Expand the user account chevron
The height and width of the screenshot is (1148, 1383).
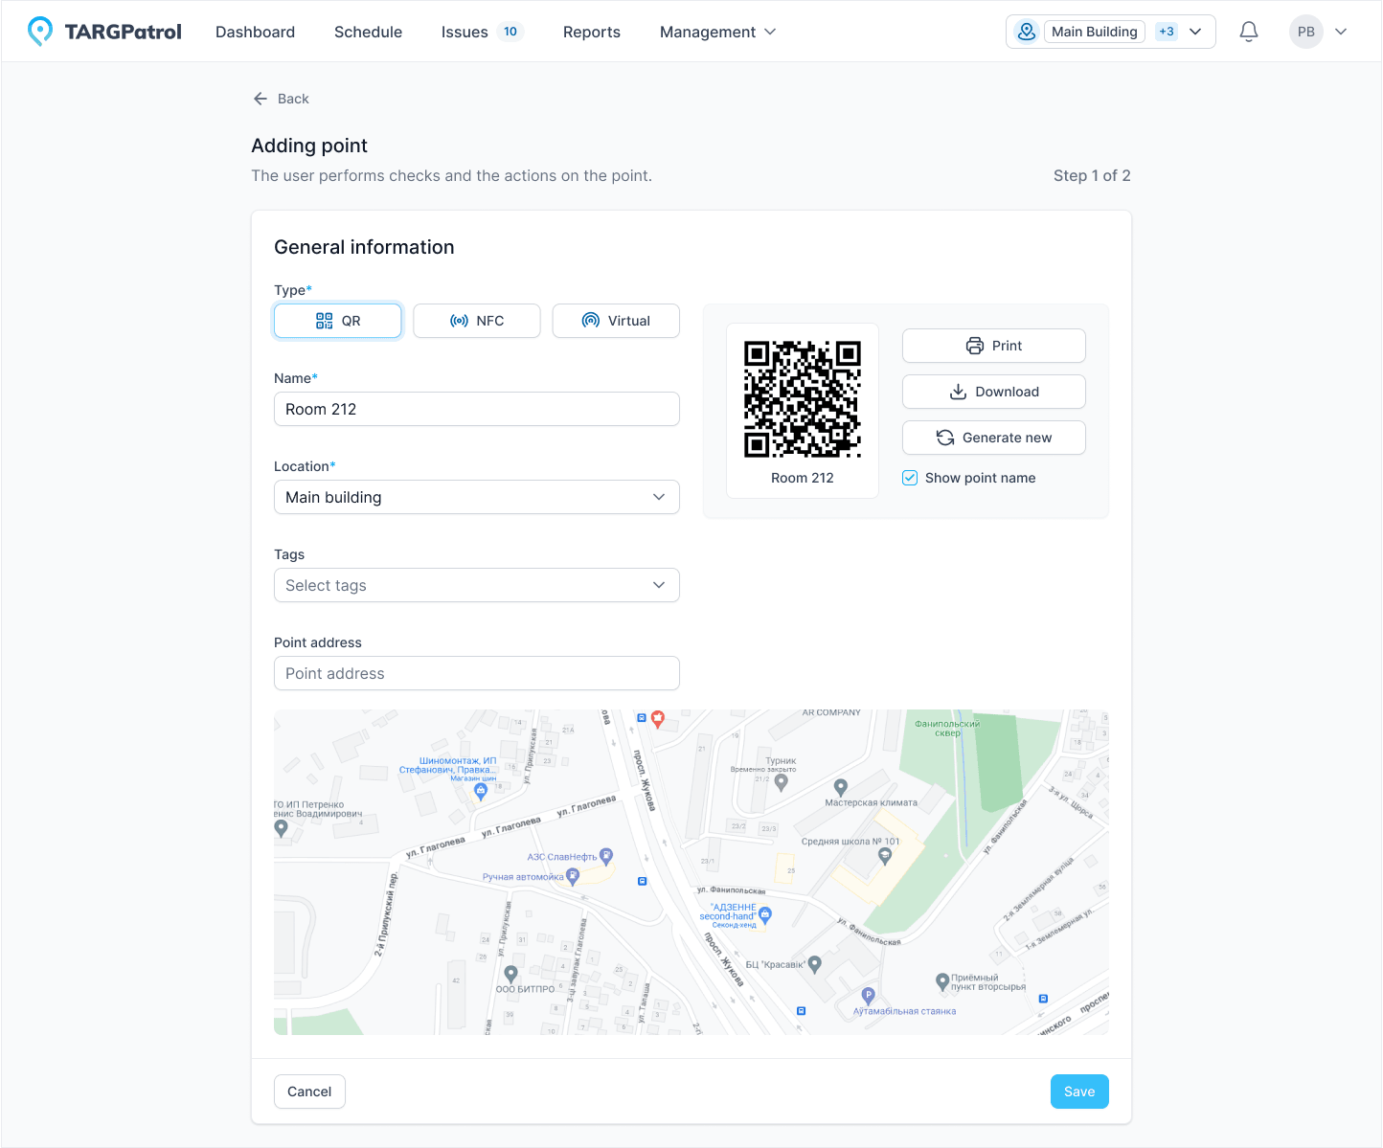pos(1341,32)
